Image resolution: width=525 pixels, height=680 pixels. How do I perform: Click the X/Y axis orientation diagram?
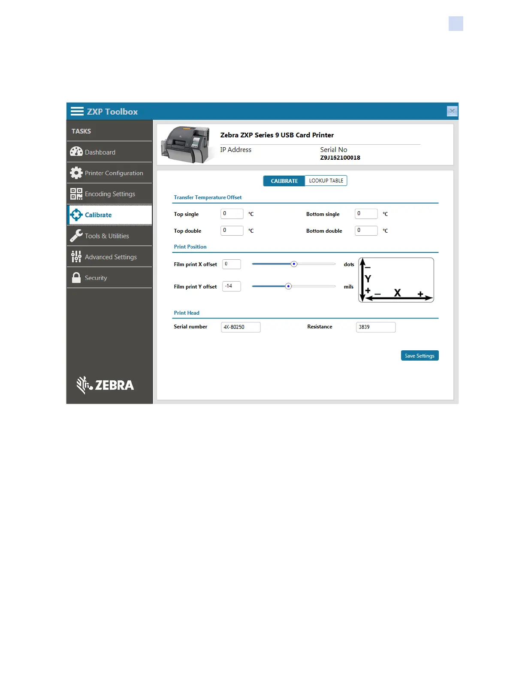tap(396, 280)
